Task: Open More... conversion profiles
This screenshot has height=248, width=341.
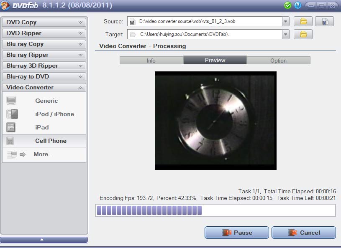Action: coord(44,154)
